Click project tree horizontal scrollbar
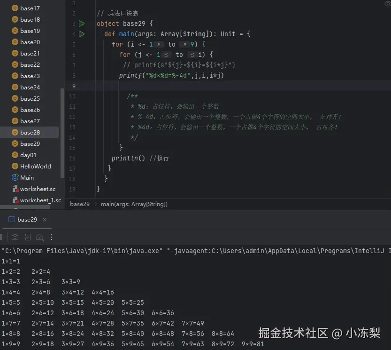391x350 pixels. [x=25, y=207]
